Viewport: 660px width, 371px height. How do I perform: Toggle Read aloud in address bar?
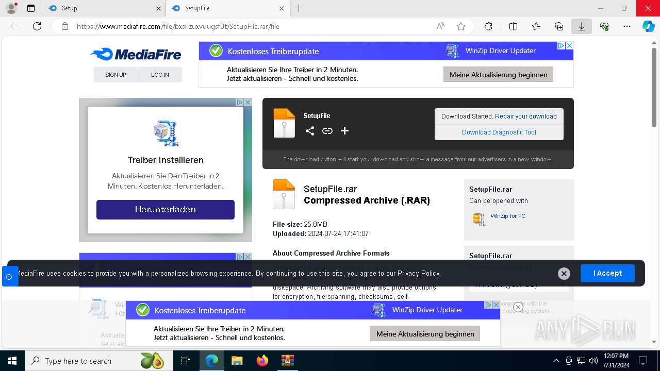point(440,26)
